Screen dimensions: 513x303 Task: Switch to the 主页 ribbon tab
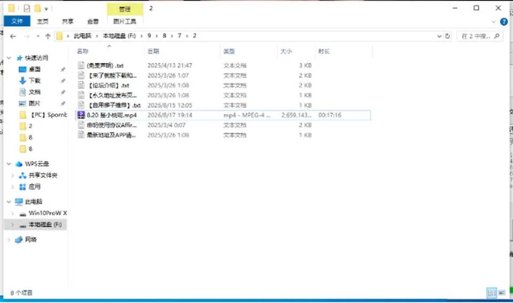43,21
